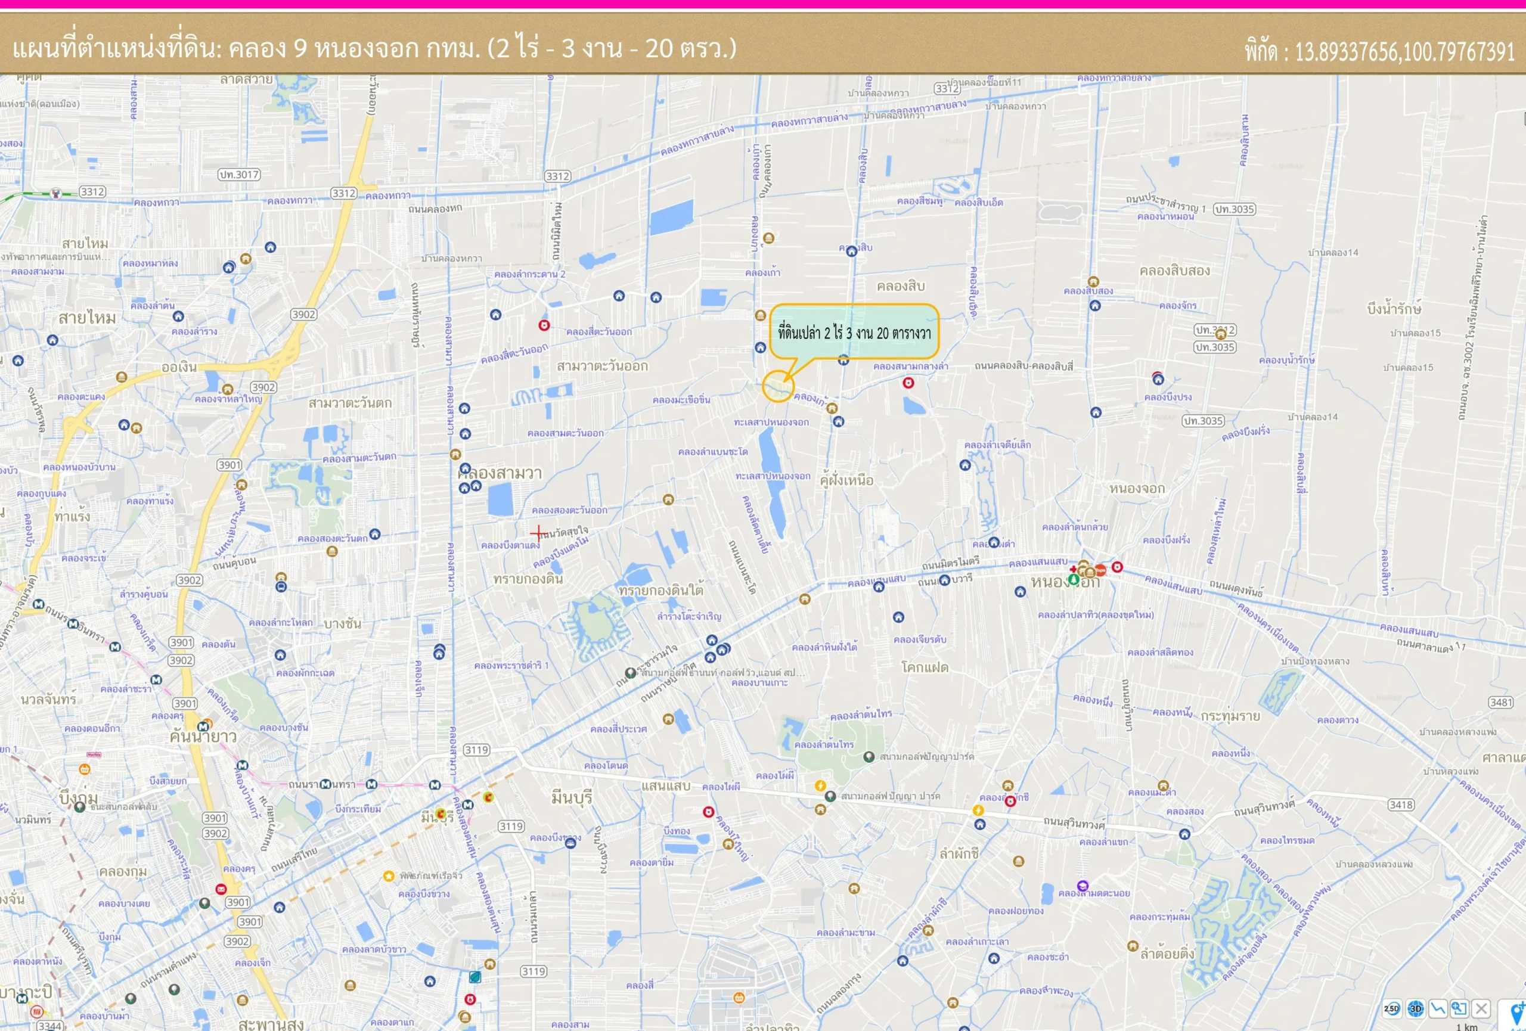
Task: Toggle the 2.5D map perspective view
Action: pyautogui.click(x=1392, y=1009)
